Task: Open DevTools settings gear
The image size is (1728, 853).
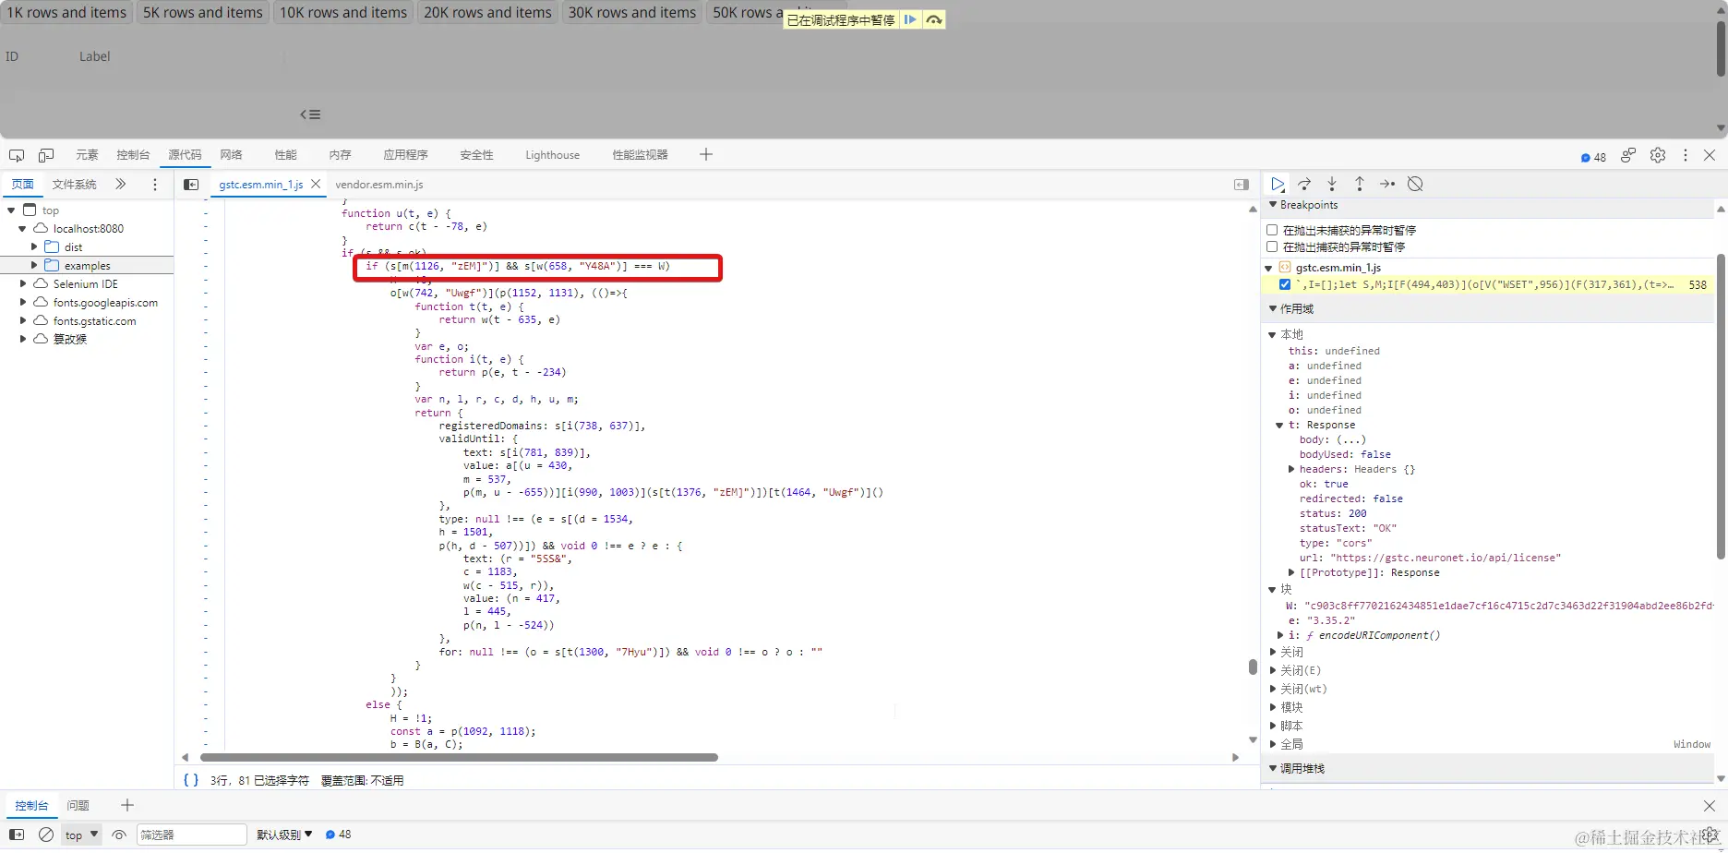Action: pos(1658,155)
